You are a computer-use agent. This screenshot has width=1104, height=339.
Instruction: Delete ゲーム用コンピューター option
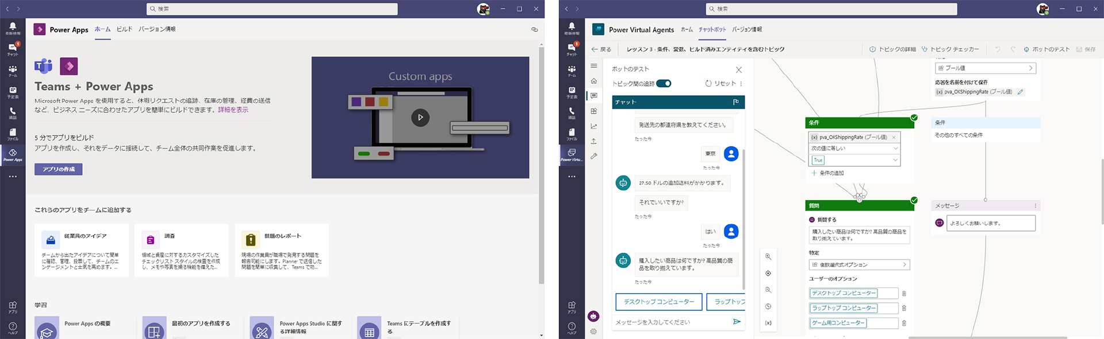pyautogui.click(x=904, y=323)
